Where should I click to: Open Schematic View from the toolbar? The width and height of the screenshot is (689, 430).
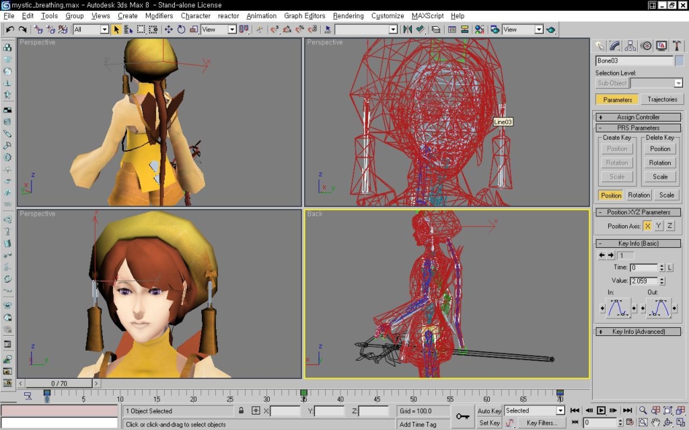(x=464, y=30)
